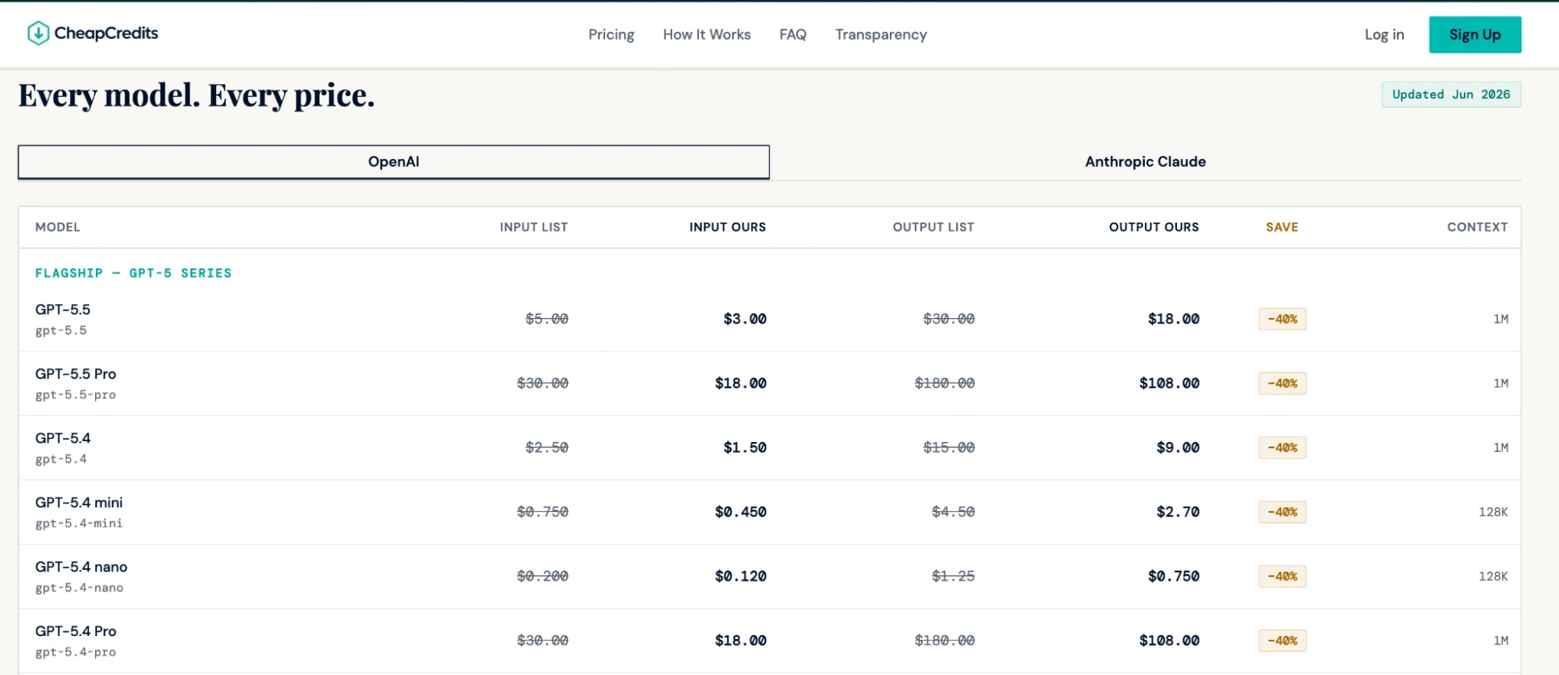Viewport: 1559px width, 675px height.
Task: Click the gpt-5.4-mini model ID text
Action: click(x=79, y=523)
